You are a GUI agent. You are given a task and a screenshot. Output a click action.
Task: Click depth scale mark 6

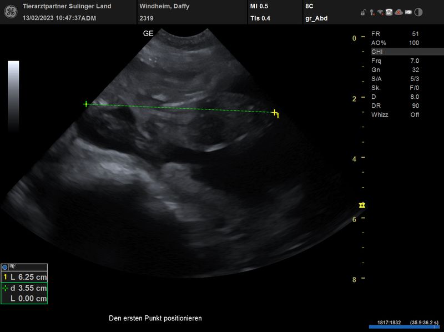click(x=354, y=219)
